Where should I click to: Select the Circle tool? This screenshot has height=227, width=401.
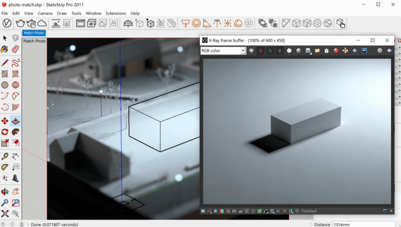[x=5, y=85]
